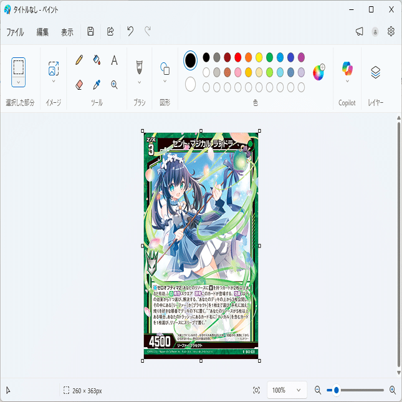Open Settings gear icon
This screenshot has height=402, width=402.
click(x=391, y=31)
